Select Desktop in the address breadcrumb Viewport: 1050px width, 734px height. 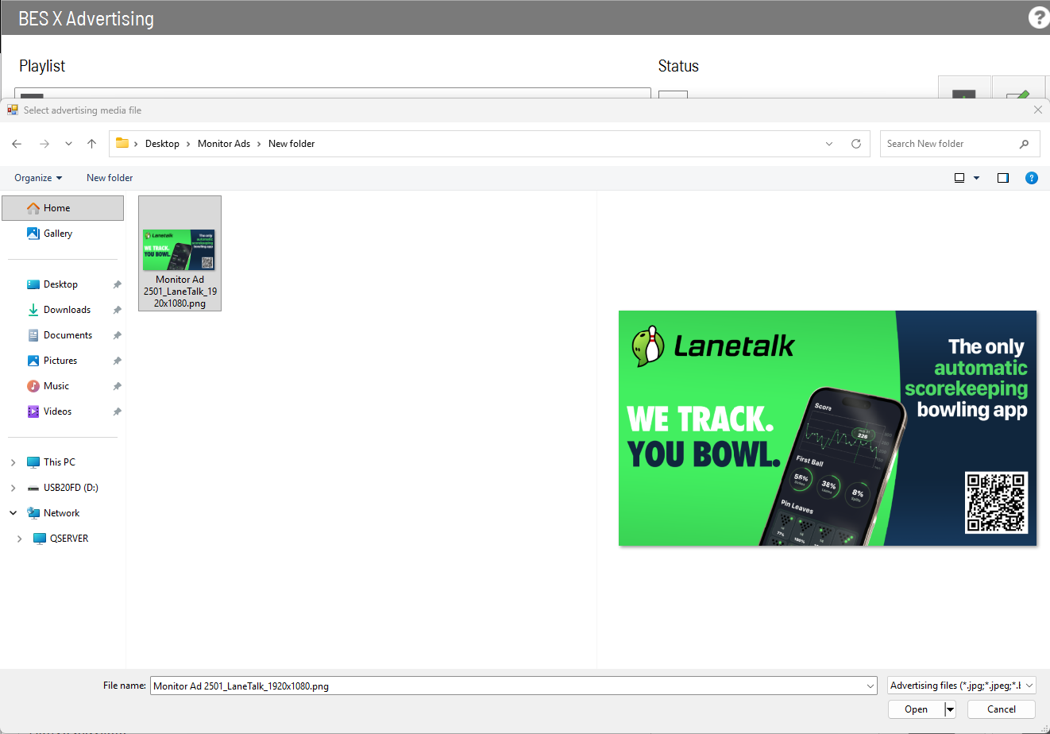point(162,144)
